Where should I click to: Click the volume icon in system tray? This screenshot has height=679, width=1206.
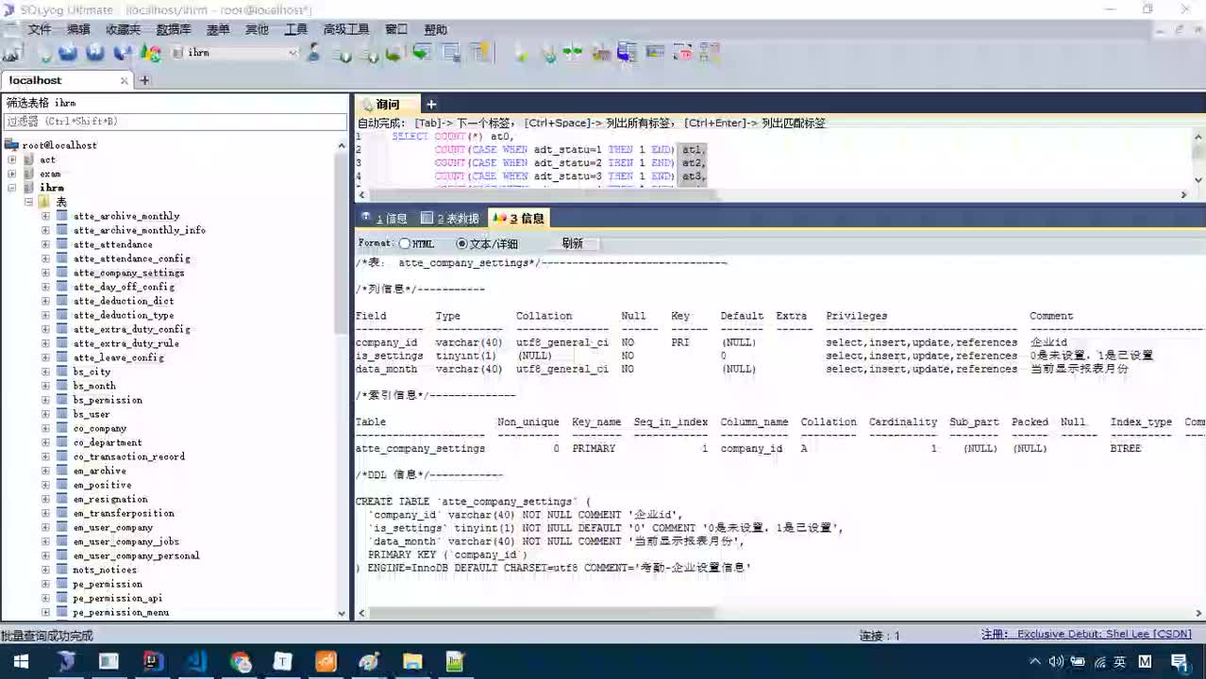click(1056, 662)
